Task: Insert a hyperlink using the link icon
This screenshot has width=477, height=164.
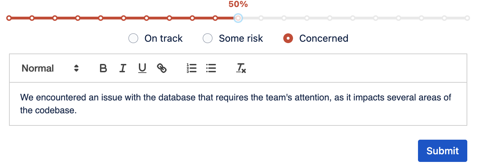Action: pos(162,68)
